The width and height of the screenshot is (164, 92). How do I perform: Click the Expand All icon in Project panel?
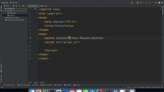16,6
